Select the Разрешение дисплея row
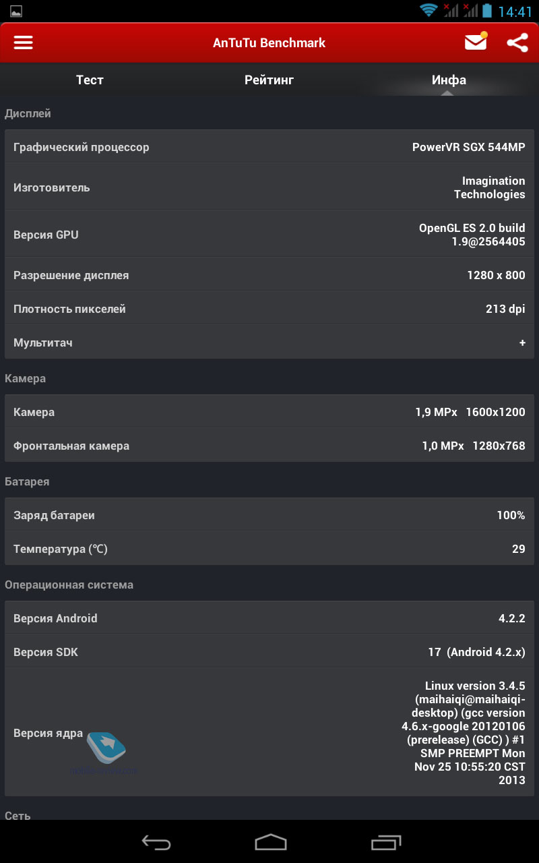Screen dimensions: 539x863 point(269,275)
